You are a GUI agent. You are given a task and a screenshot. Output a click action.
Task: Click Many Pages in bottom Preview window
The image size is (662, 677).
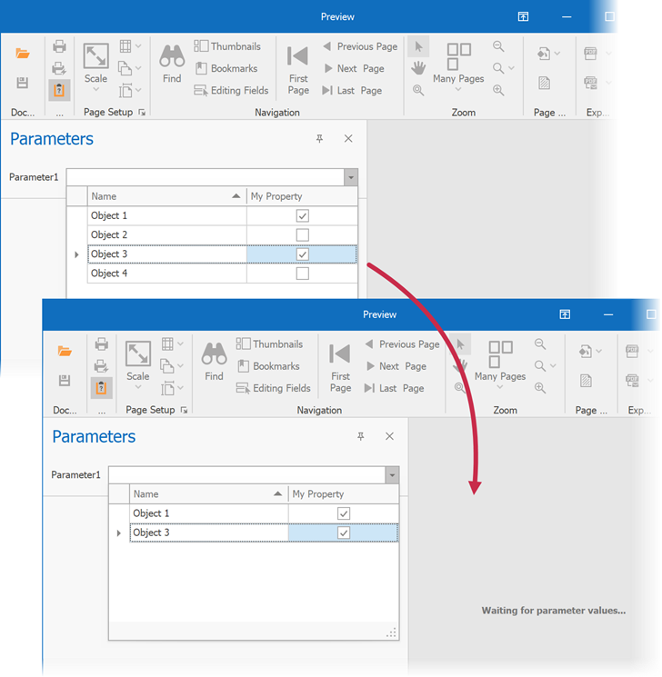point(500,364)
